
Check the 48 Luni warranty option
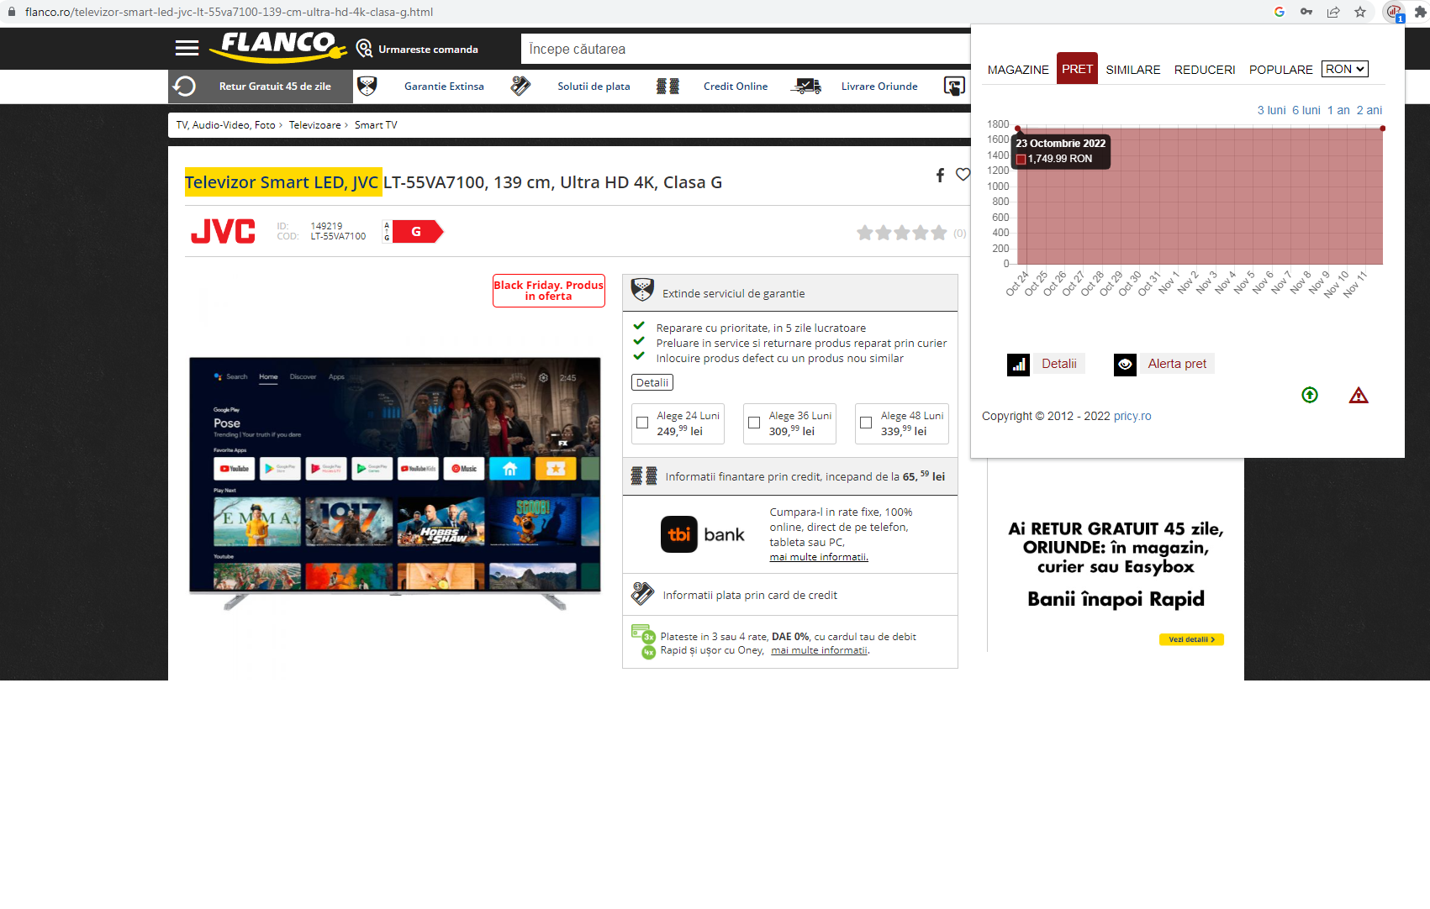(866, 423)
